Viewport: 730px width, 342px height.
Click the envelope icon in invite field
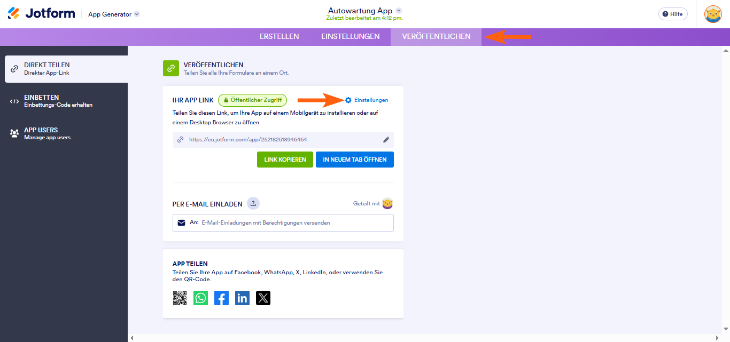[182, 222]
